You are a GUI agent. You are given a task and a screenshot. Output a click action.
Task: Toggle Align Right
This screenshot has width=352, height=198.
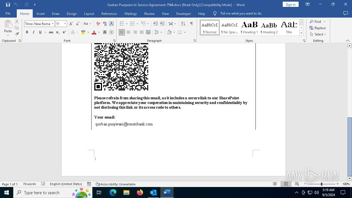[x=135, y=32]
